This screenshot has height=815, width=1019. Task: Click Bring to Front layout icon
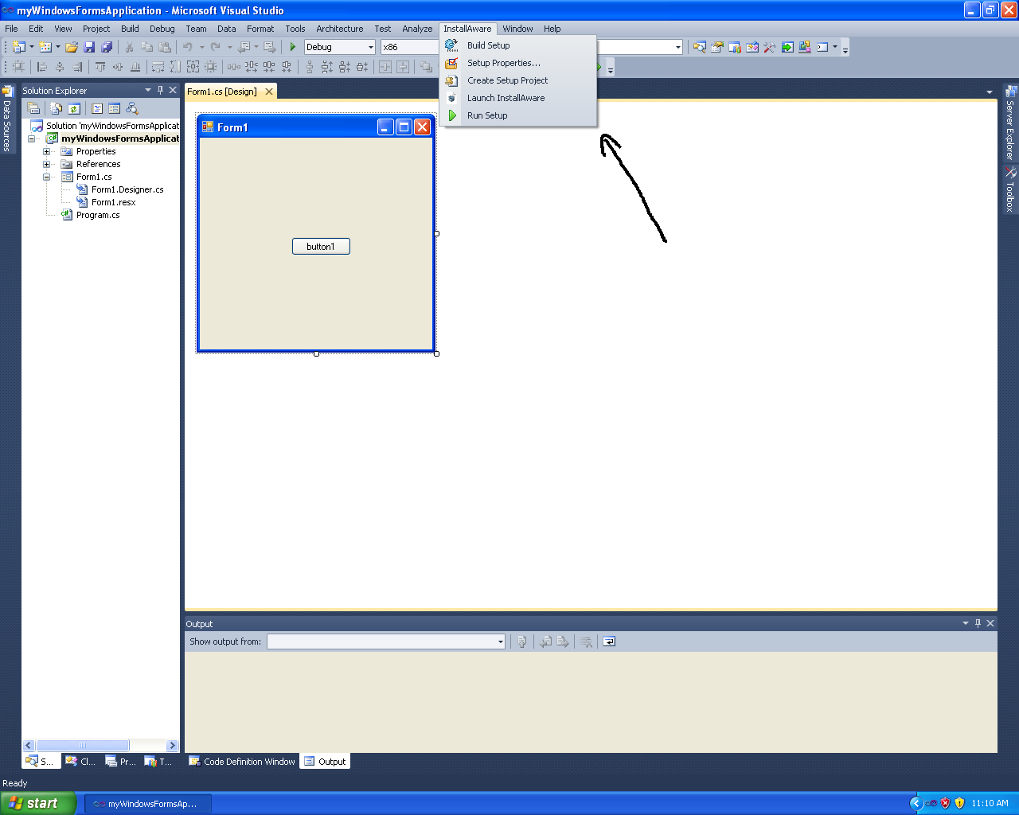pos(426,67)
